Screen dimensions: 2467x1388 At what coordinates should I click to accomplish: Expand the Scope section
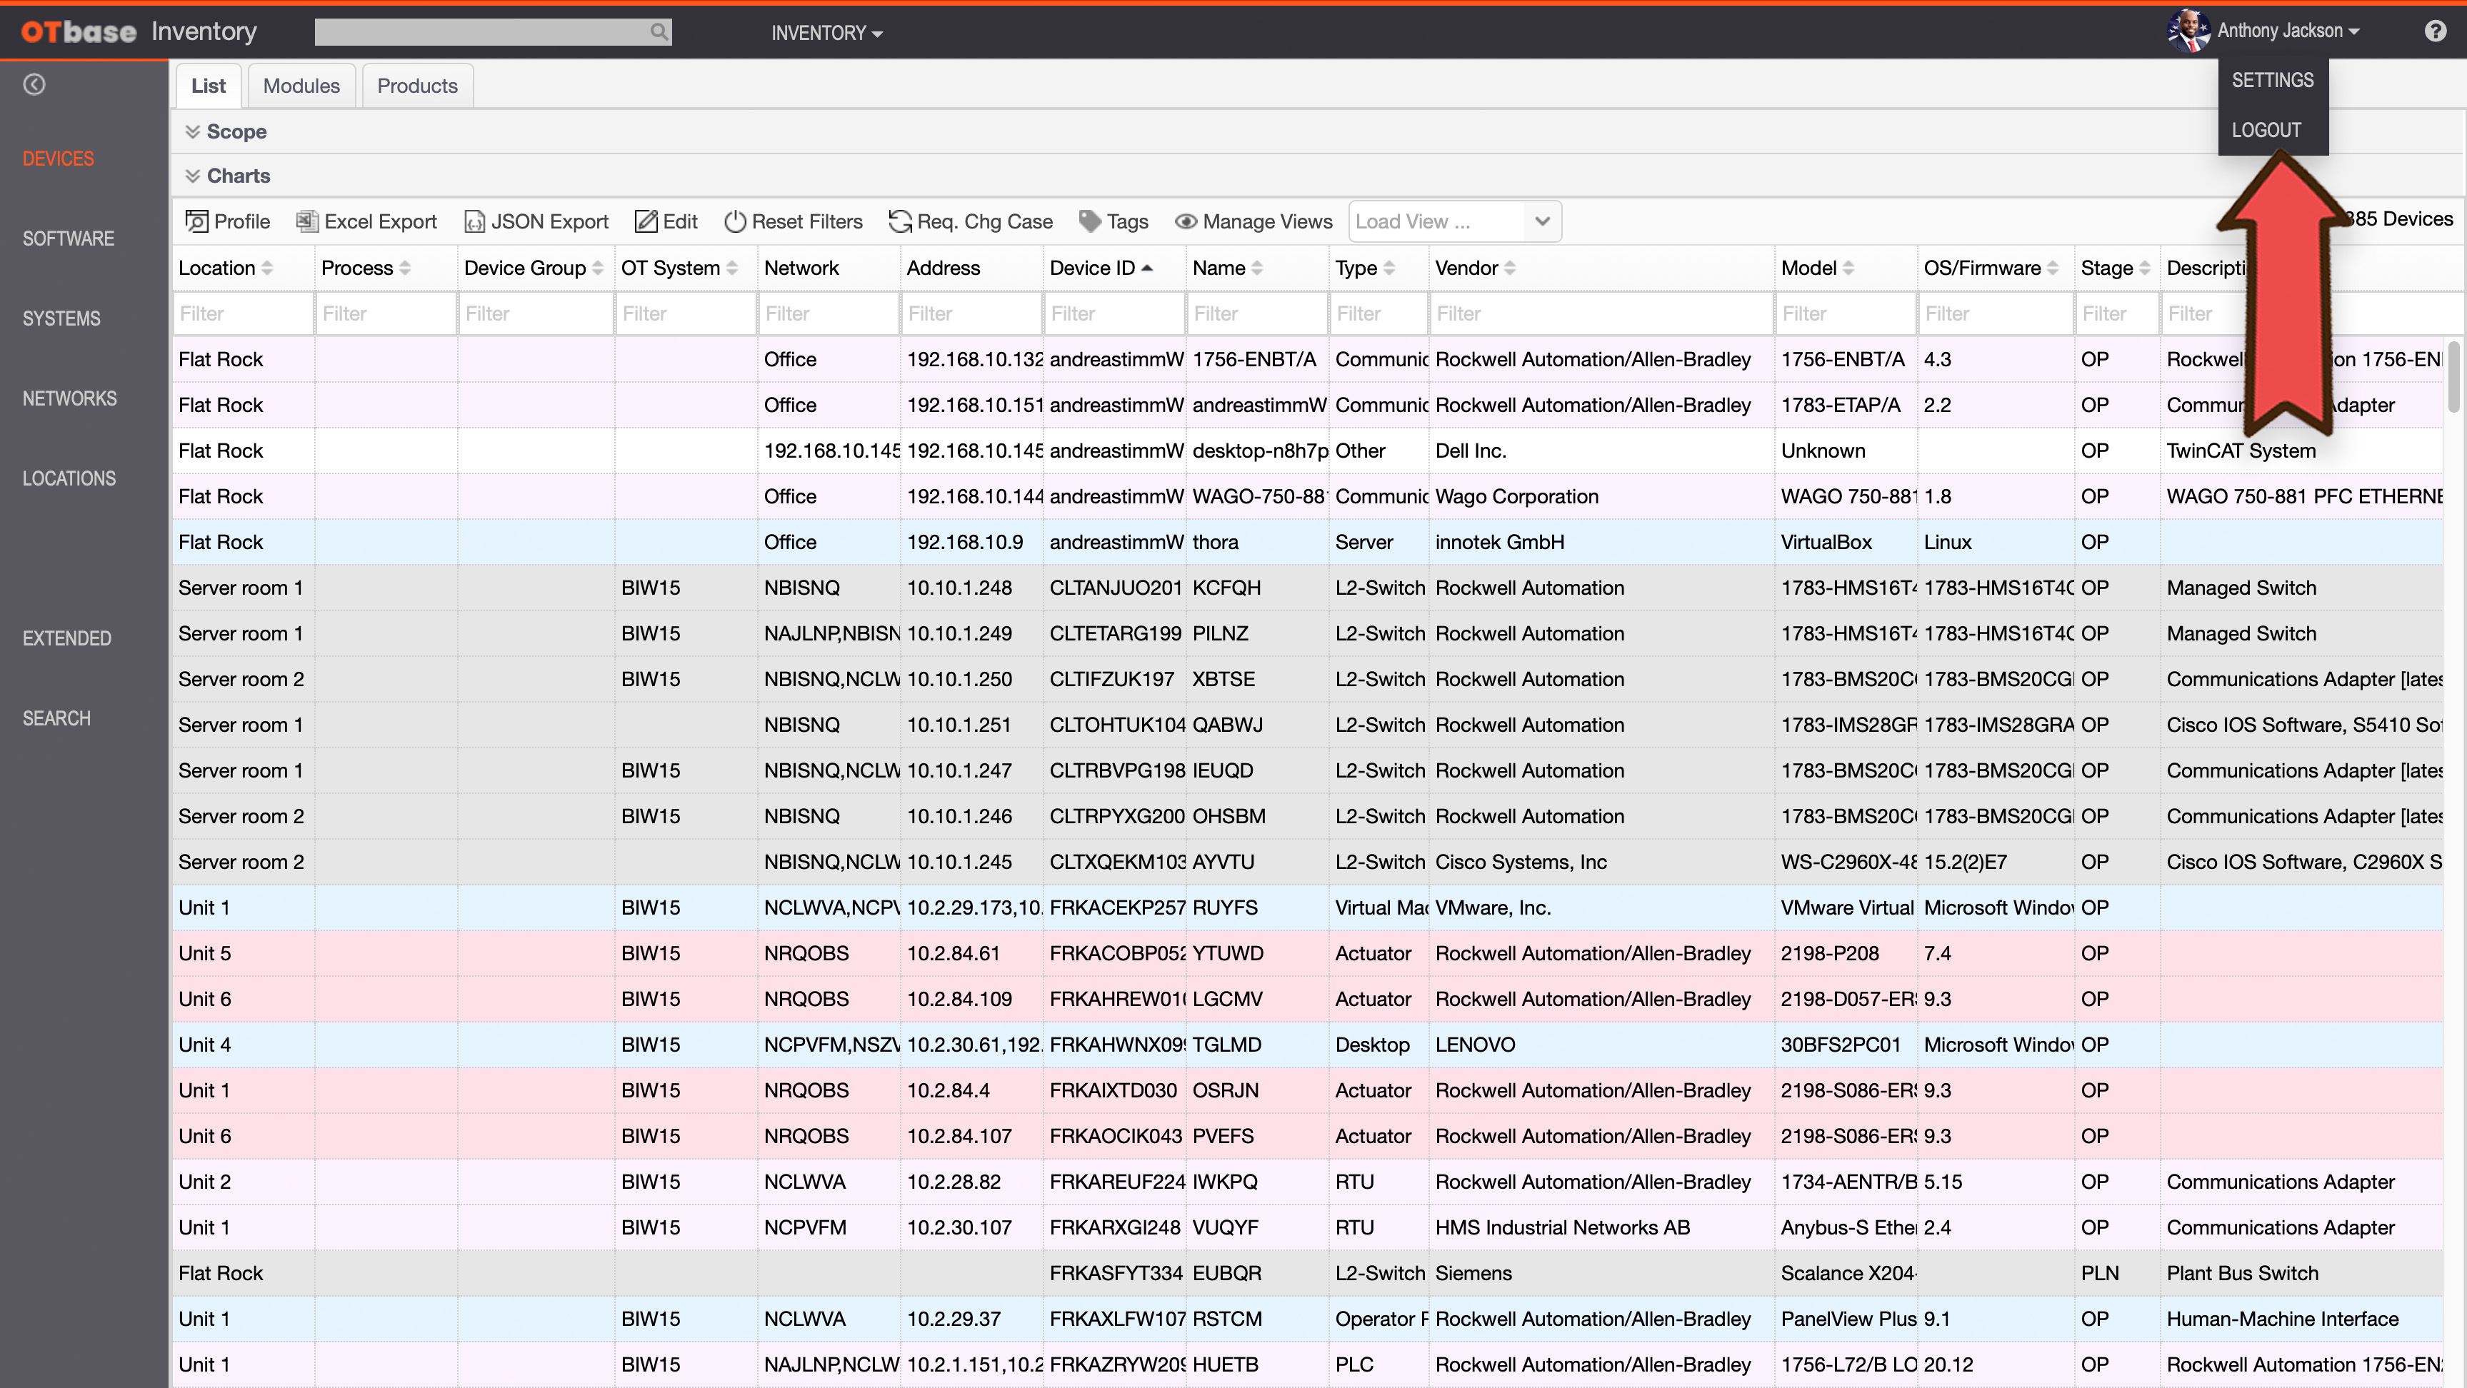click(x=226, y=131)
